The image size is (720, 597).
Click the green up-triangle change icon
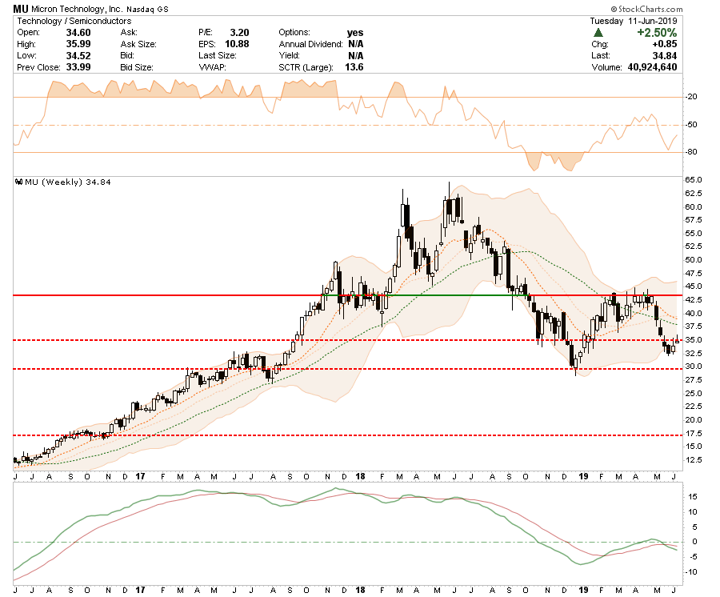[598, 33]
